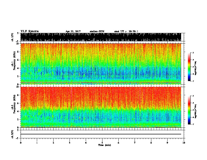This screenshot has height=160, width=207.
Task: Click time axis tick label "3"
Action: (70, 143)
